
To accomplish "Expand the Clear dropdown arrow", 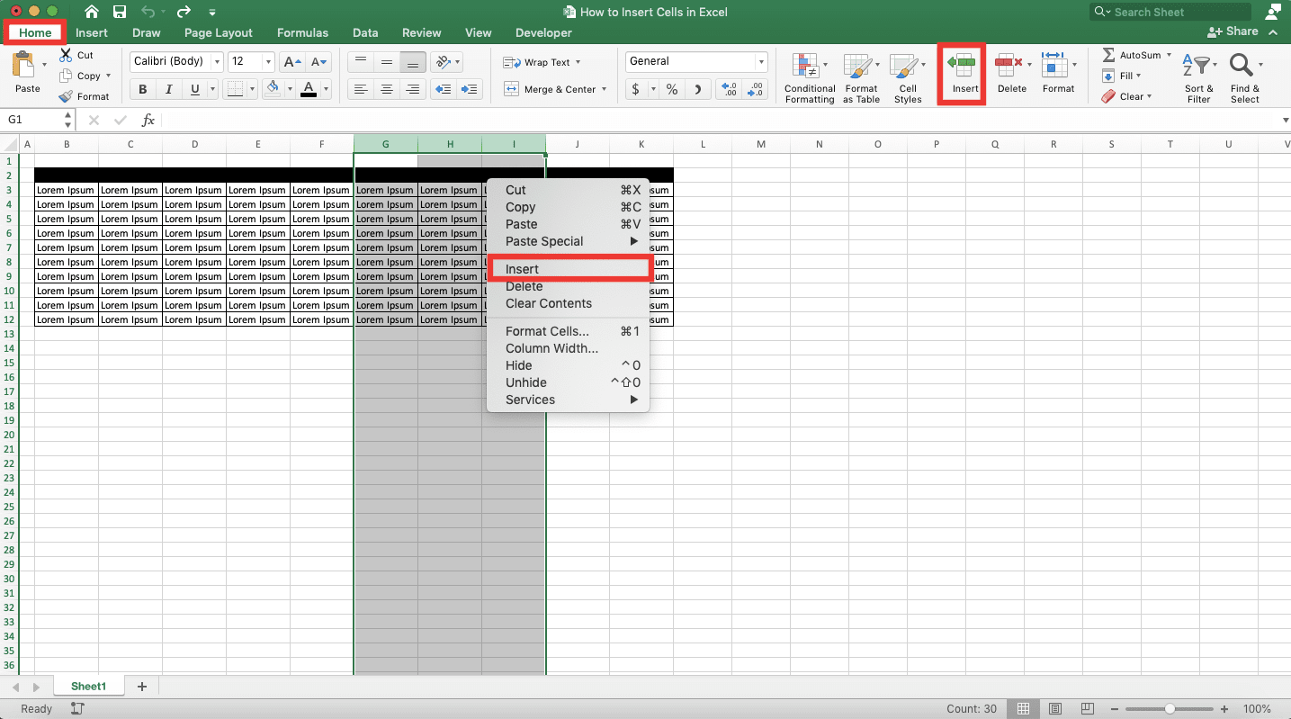I will point(1149,96).
